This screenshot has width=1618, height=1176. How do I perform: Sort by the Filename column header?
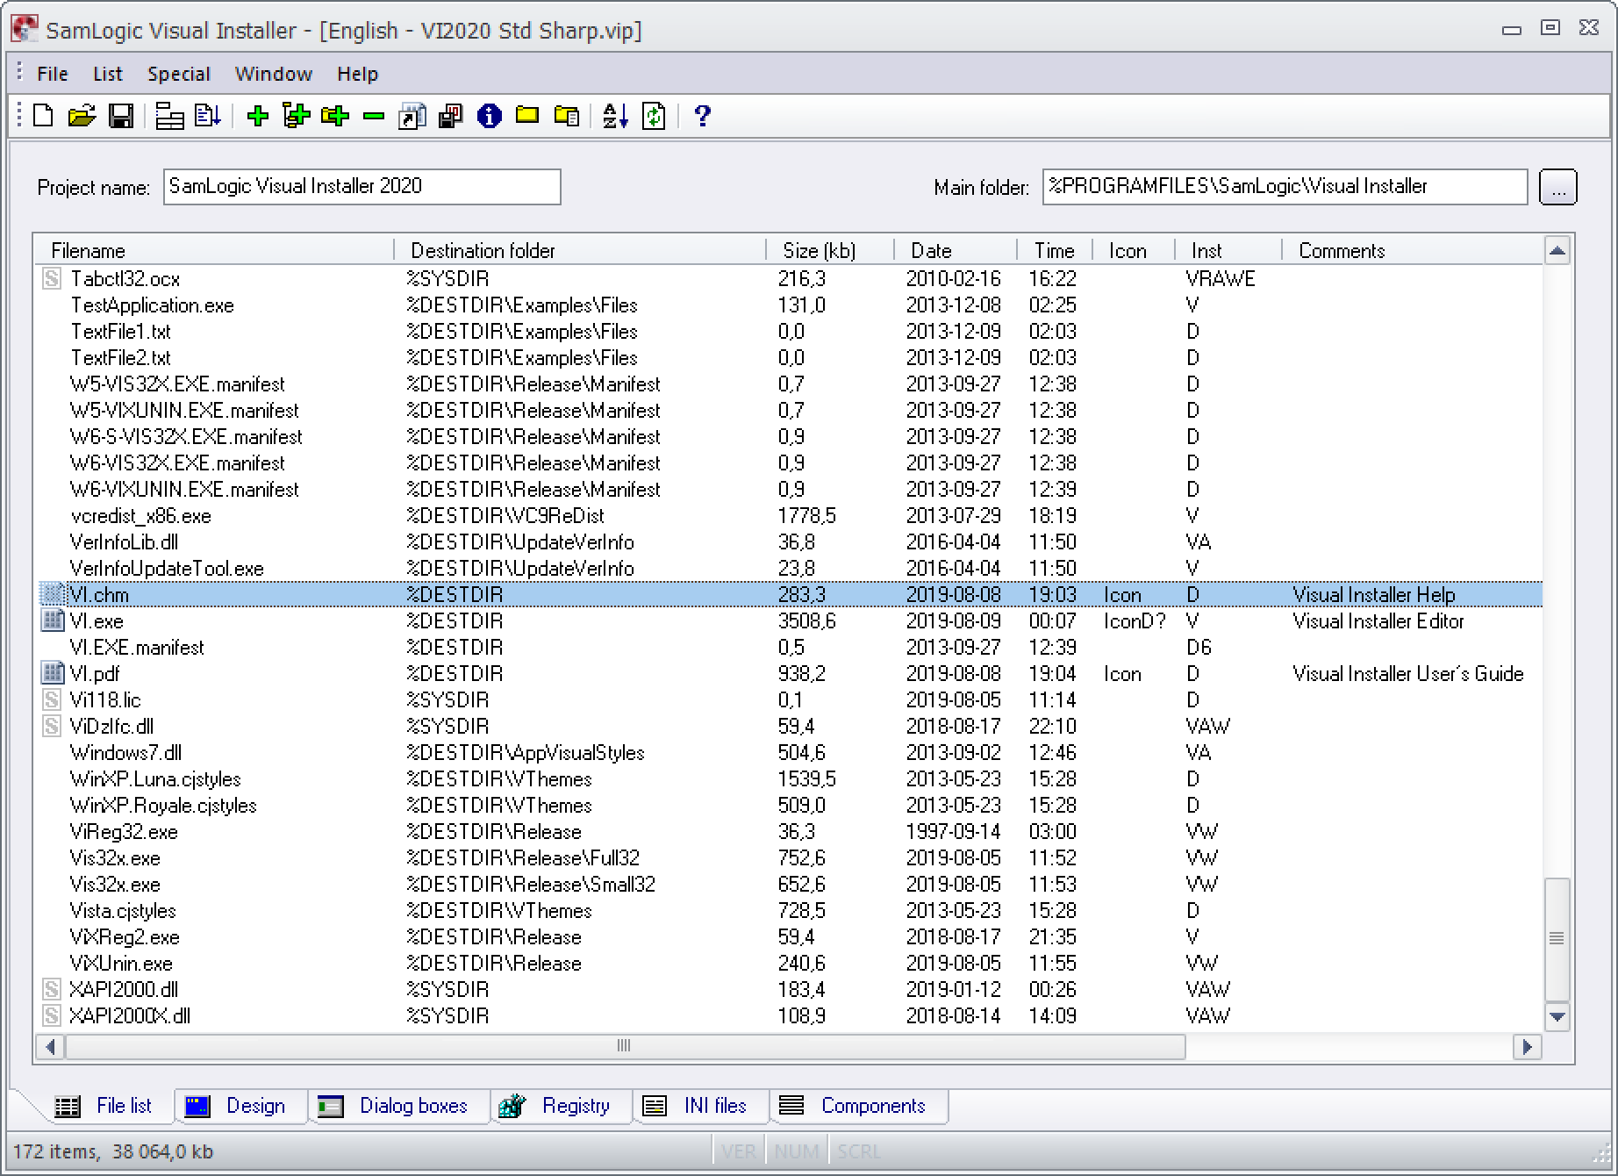tap(215, 251)
